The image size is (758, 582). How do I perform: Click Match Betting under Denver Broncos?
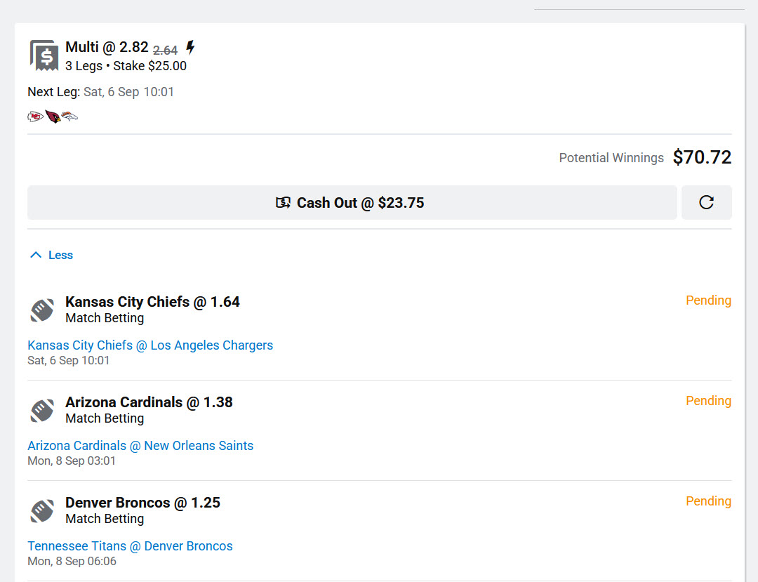point(105,519)
